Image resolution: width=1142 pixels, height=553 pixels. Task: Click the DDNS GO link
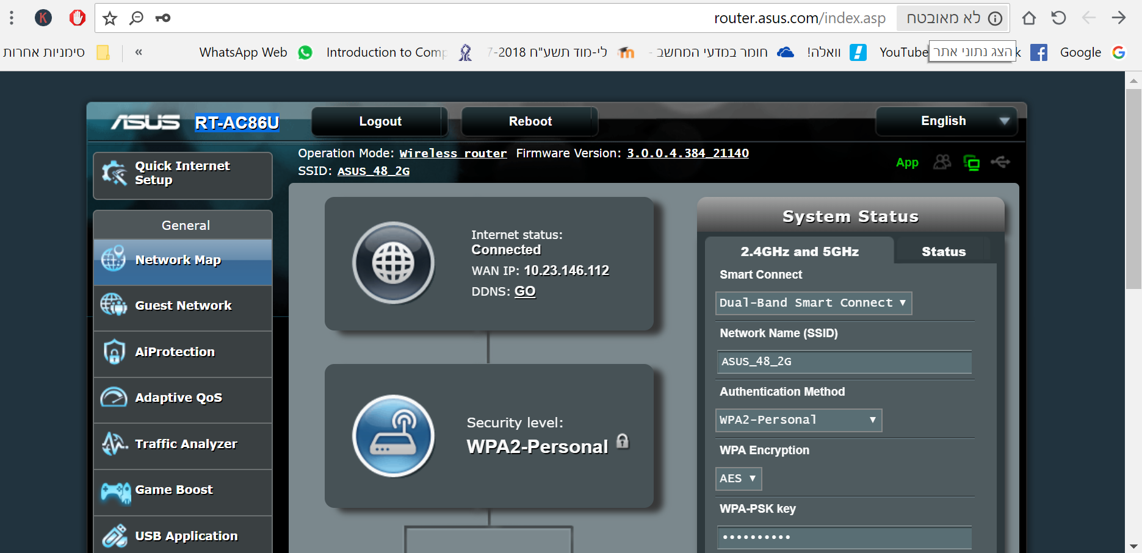(525, 291)
